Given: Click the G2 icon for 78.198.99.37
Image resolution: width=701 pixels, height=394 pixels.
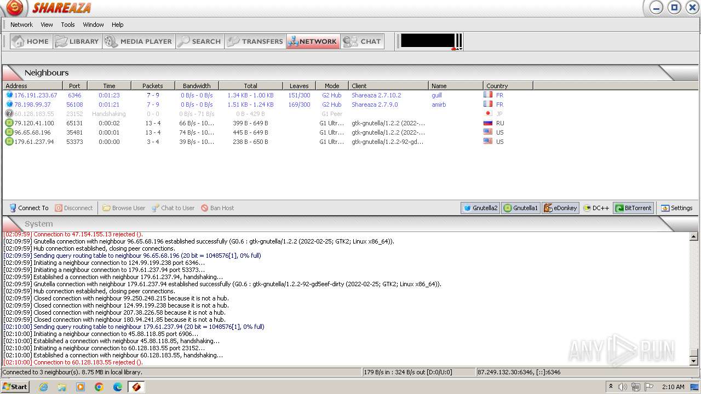Looking at the screenshot, I should coord(9,105).
